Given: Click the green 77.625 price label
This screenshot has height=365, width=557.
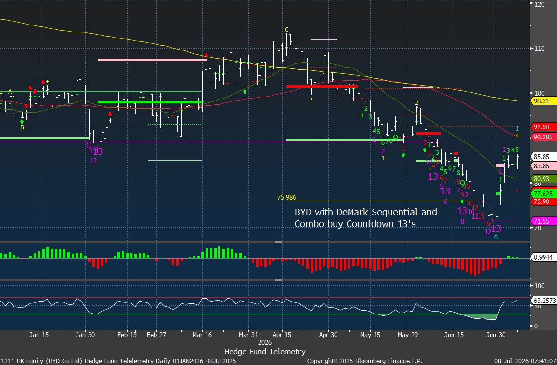Looking at the screenshot, I should point(543,194).
